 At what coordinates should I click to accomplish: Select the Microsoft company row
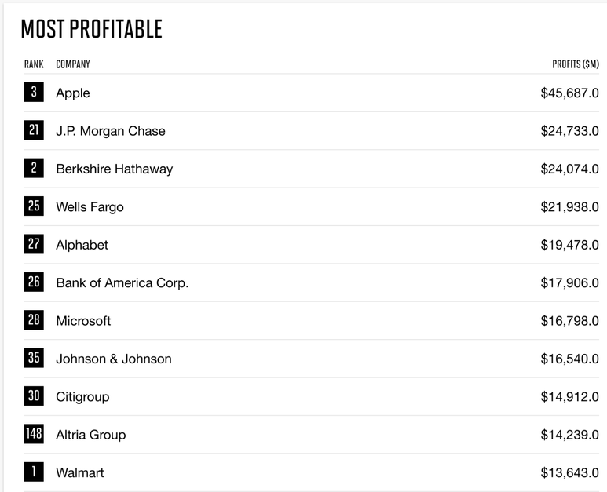point(83,321)
